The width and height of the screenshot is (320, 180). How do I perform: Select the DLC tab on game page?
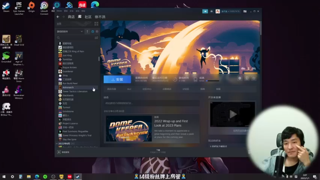129,89
